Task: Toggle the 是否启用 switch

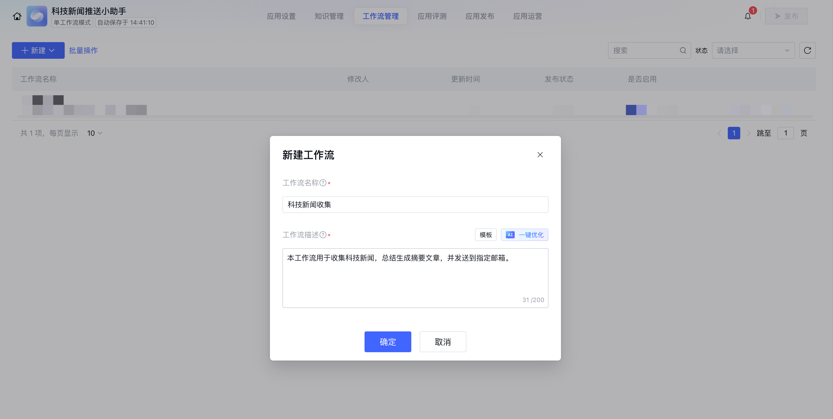Action: (636, 110)
